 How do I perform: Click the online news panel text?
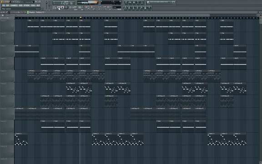click(x=159, y=2)
